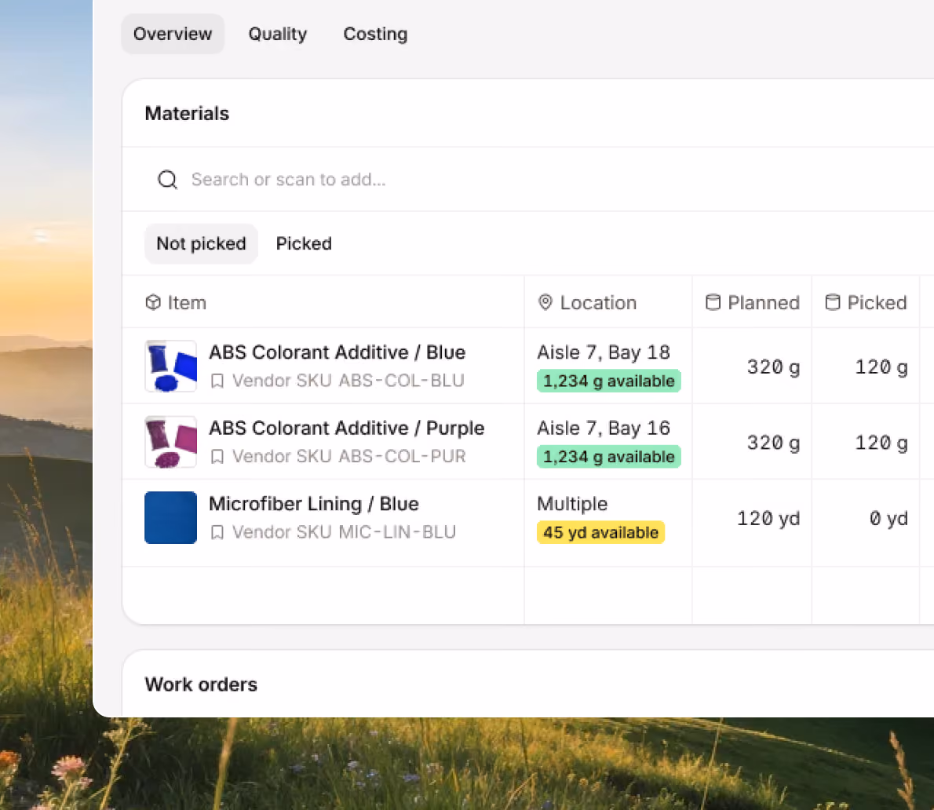The image size is (934, 810).
Task: Click the Materials section heading
Action: pyautogui.click(x=187, y=113)
